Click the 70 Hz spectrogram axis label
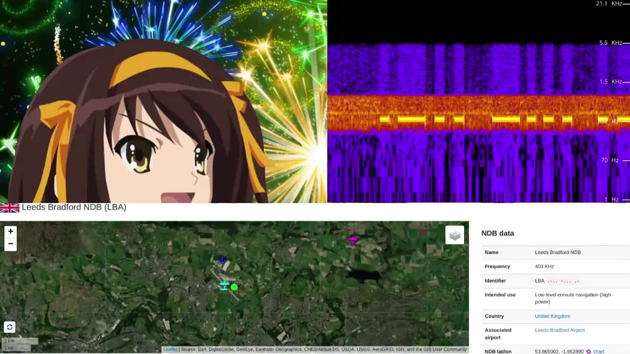 [x=609, y=160]
